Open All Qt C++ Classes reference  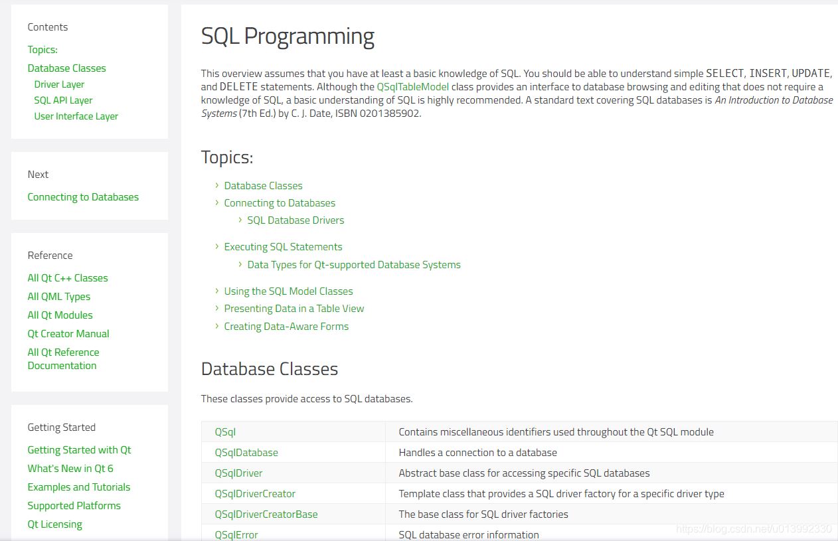point(67,278)
